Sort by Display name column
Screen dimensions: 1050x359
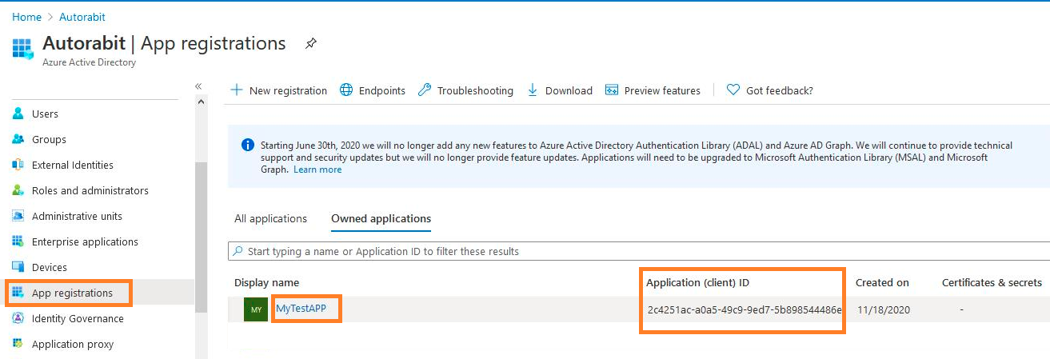coord(266,282)
